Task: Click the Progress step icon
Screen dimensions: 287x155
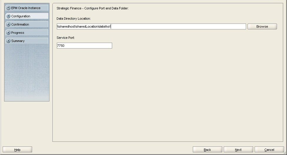Action: tap(8, 33)
